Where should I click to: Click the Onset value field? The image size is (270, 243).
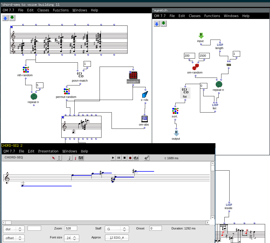[155, 228]
